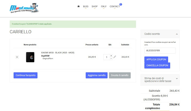Decrease quantity with the minus button
Screen dimensions: 191x111
111,58
